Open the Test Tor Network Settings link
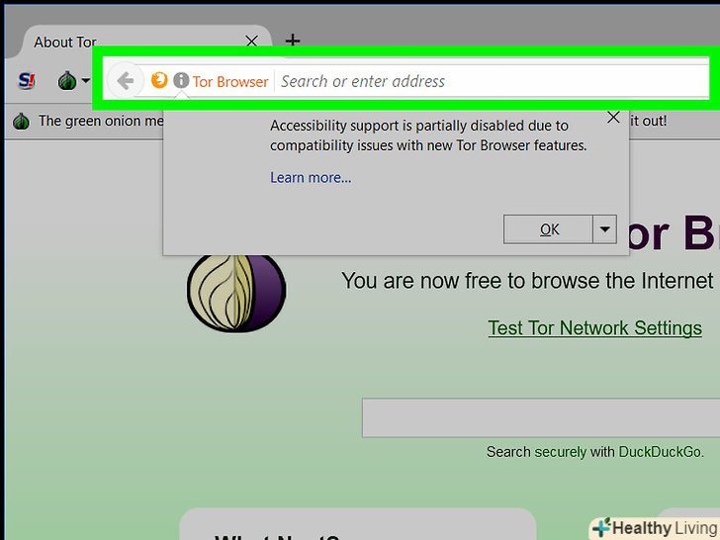 595,328
